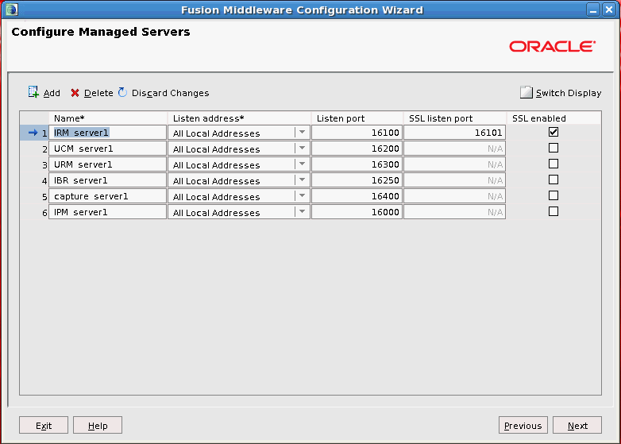Click the red Delete X icon

click(75, 93)
